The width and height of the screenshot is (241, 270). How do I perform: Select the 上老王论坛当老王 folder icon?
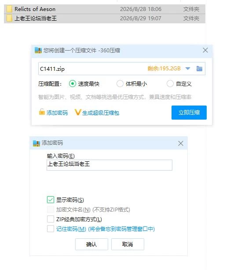coord(9,18)
